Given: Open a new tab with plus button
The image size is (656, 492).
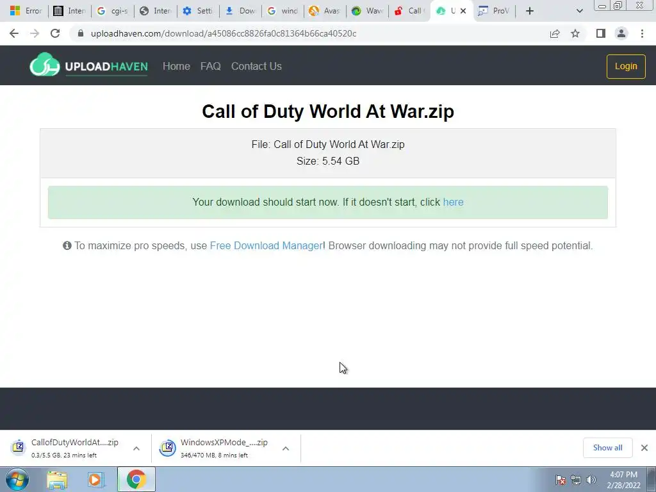Looking at the screenshot, I should pyautogui.click(x=530, y=11).
